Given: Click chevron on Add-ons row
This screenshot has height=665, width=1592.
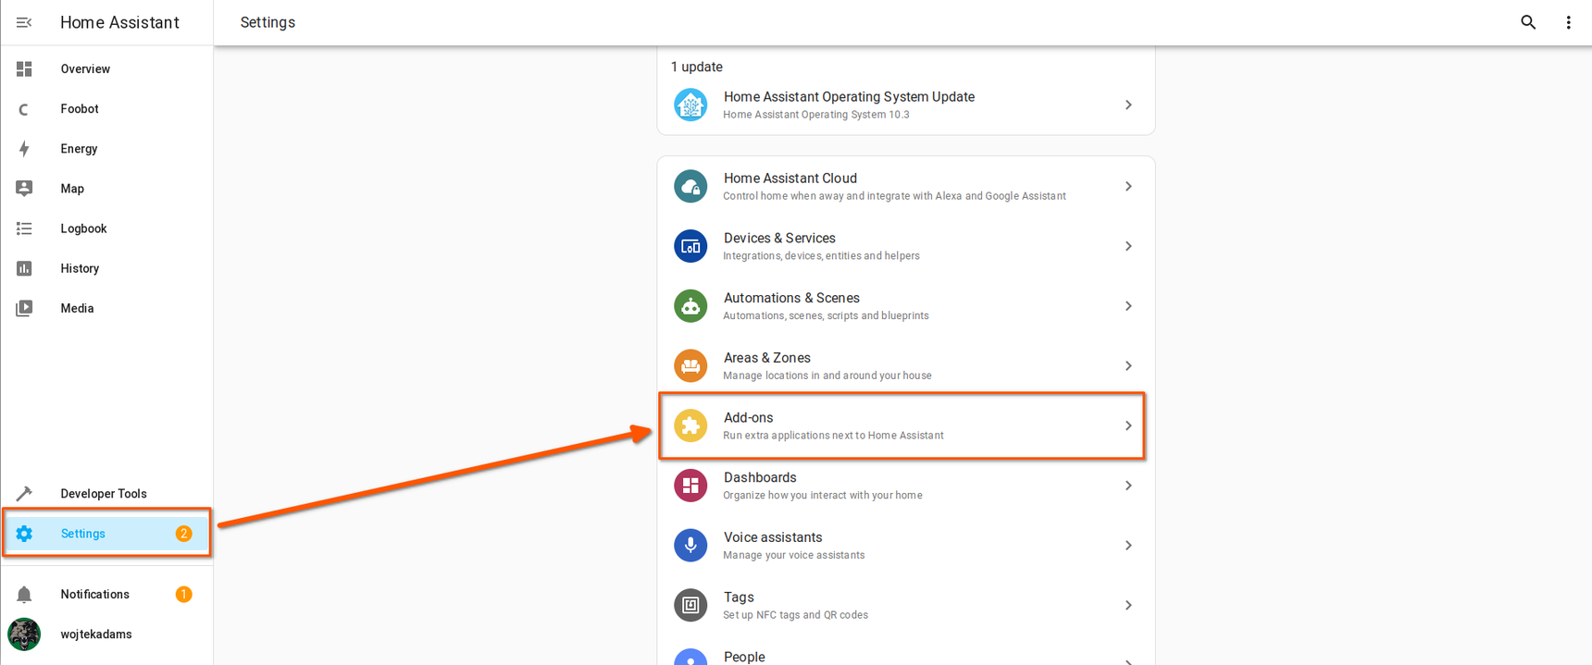Looking at the screenshot, I should point(1128,426).
